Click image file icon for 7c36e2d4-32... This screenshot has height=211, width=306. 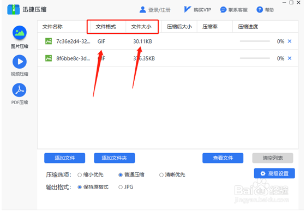pyautogui.click(x=49, y=41)
